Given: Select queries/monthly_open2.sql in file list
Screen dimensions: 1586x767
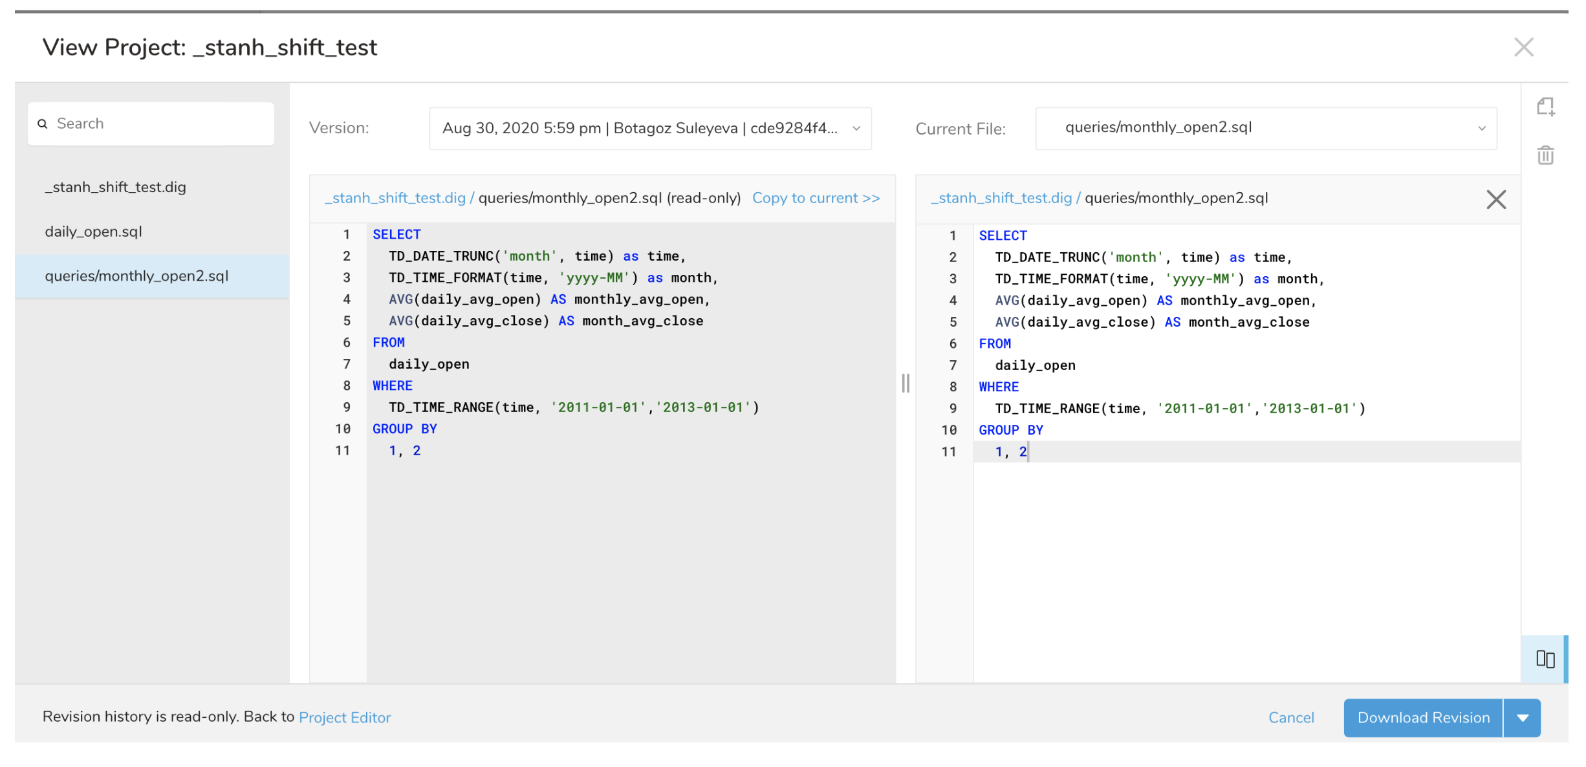Looking at the screenshot, I should 136,276.
